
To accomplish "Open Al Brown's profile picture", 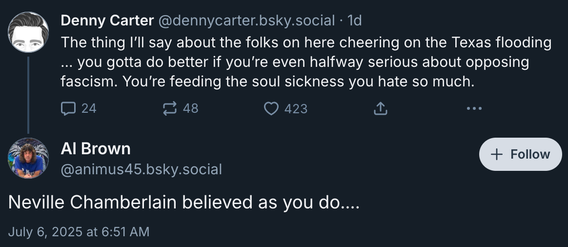I will [28, 158].
